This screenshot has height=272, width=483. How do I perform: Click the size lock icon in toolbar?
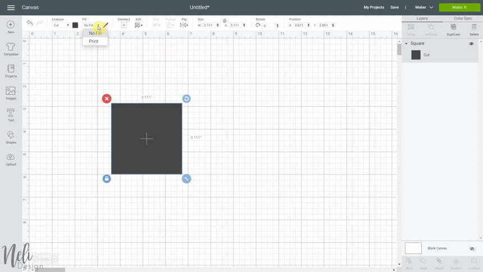click(225, 21)
